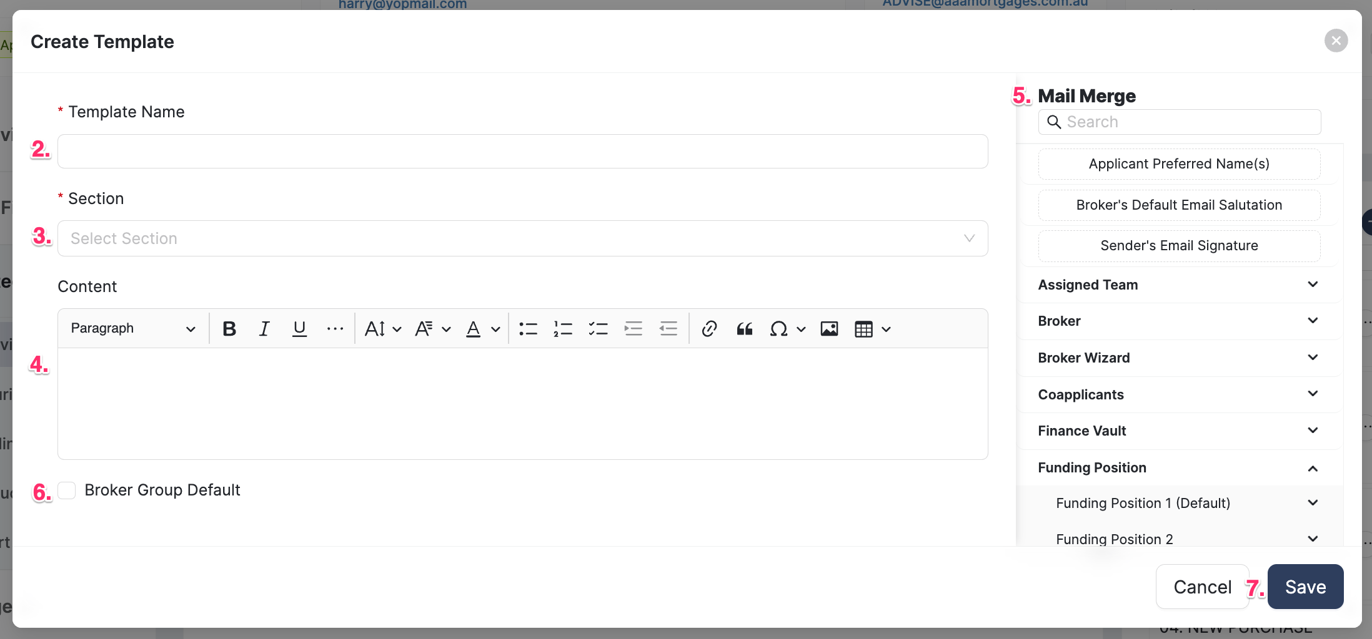
Task: Open the Select Section dropdown
Action: [522, 238]
